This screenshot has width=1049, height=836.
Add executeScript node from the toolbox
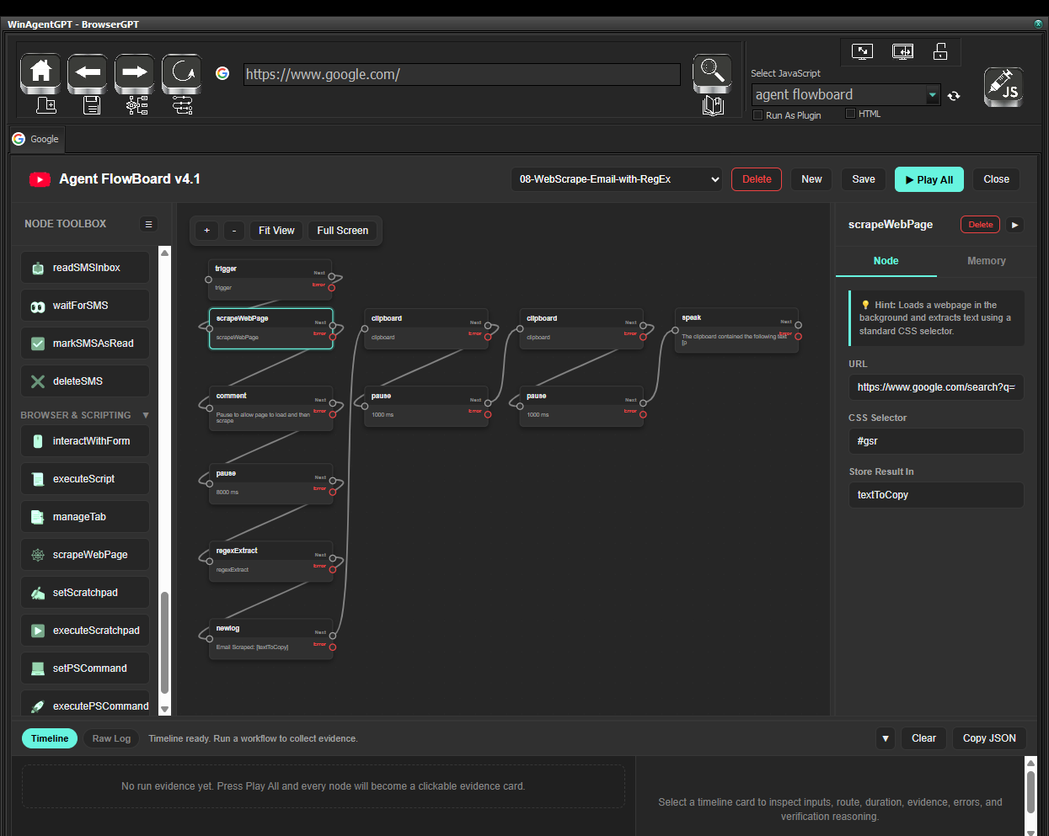(85, 479)
